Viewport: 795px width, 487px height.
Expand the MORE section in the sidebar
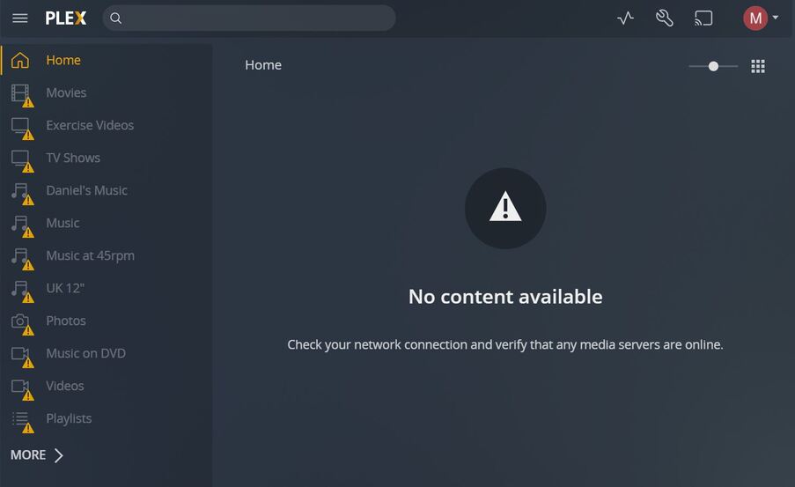(x=37, y=455)
